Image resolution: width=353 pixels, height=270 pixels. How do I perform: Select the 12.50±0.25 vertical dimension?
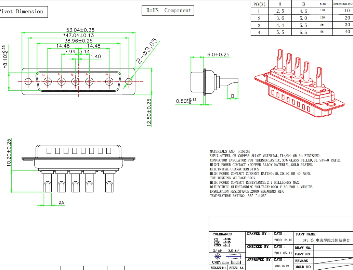tap(149, 113)
